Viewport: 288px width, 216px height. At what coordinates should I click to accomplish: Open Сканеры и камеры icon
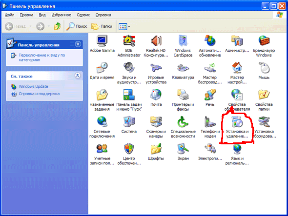click(x=156, y=122)
